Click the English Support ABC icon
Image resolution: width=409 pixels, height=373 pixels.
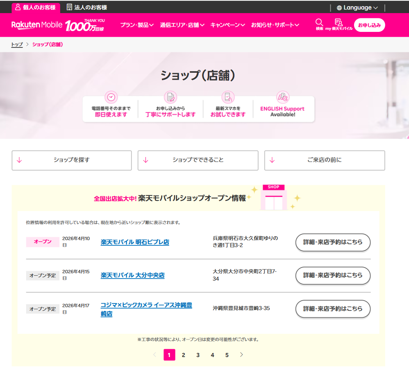[x=282, y=97]
